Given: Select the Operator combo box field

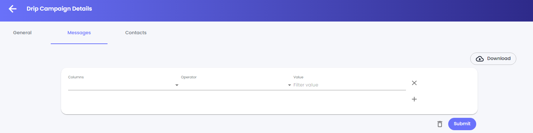Looking at the screenshot, I should (x=236, y=85).
